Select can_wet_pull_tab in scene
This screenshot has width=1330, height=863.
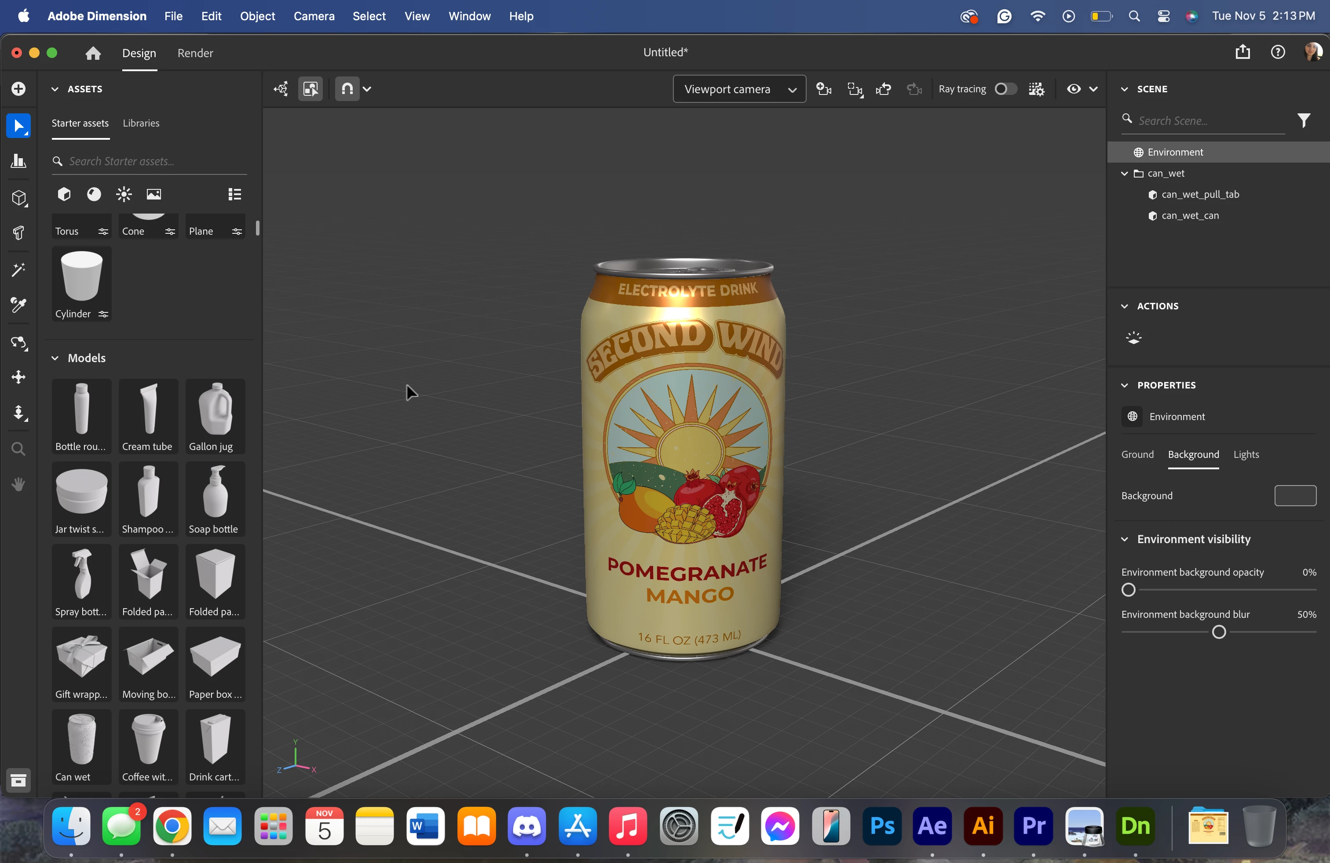click(1200, 194)
